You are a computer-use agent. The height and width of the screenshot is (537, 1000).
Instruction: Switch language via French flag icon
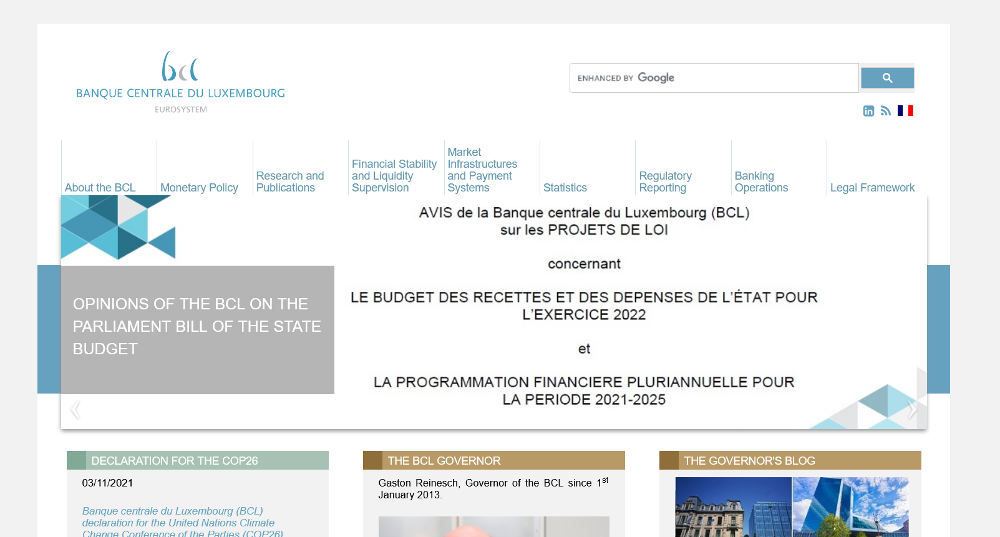[905, 110]
